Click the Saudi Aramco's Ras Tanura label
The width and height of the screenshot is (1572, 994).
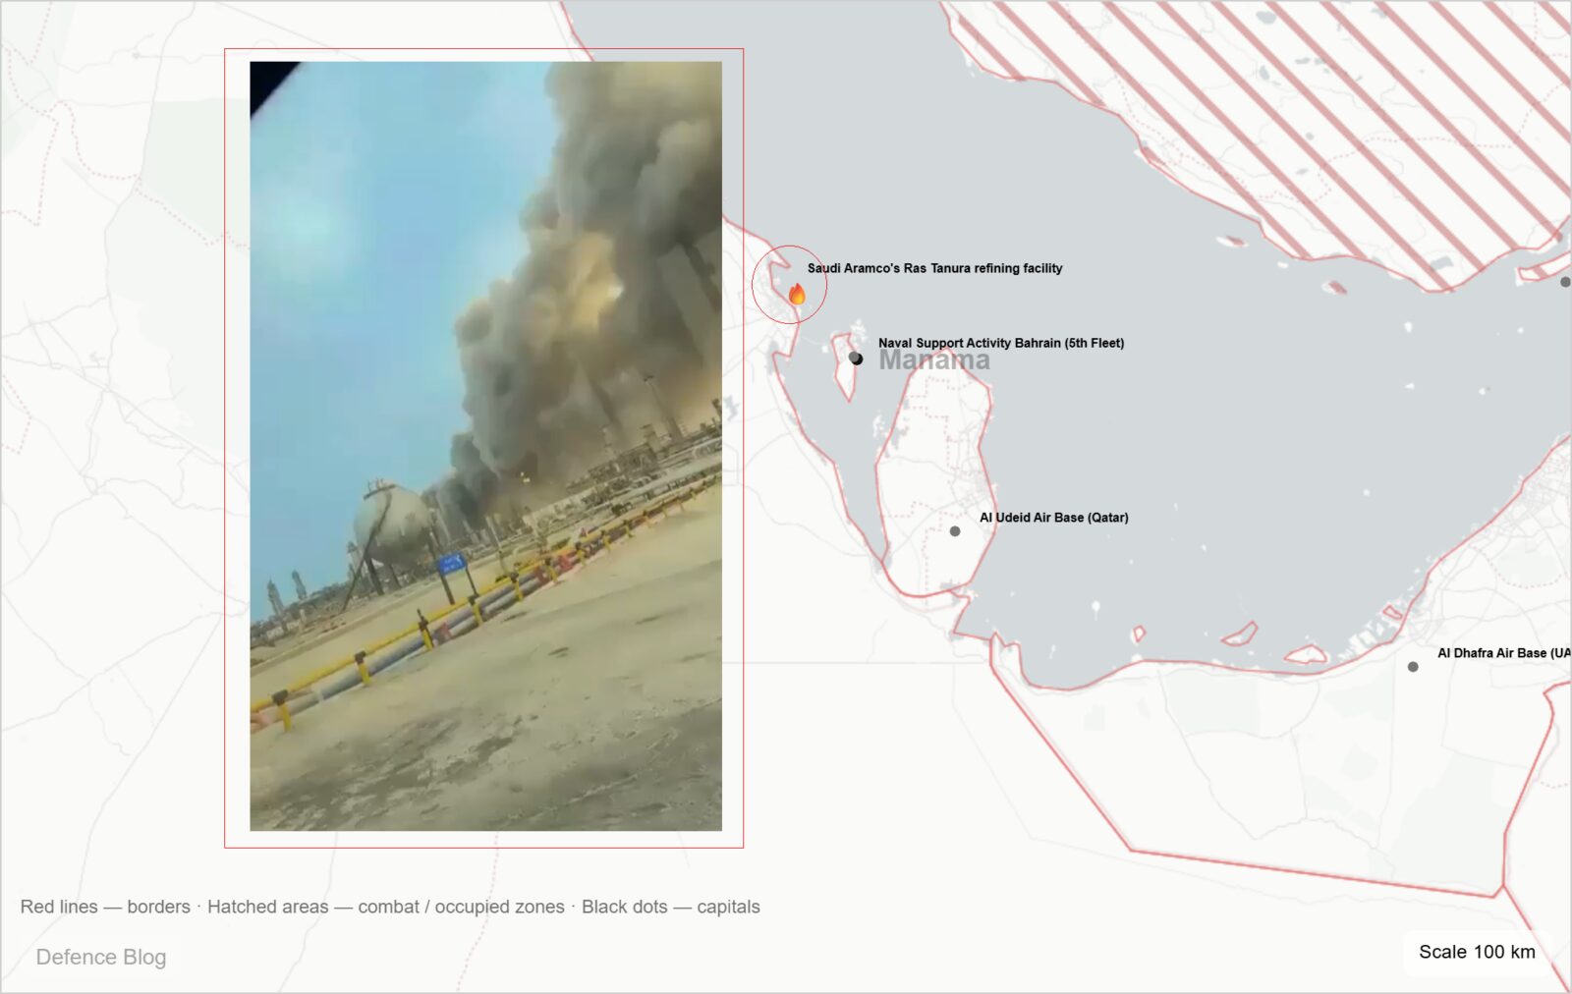(934, 268)
